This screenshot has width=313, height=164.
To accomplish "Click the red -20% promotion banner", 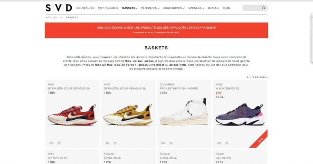I will (x=156, y=30).
